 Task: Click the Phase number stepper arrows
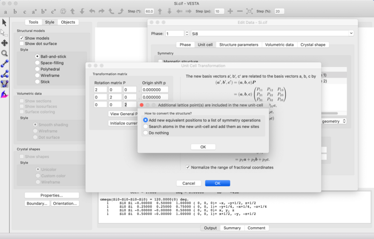pos(187,33)
